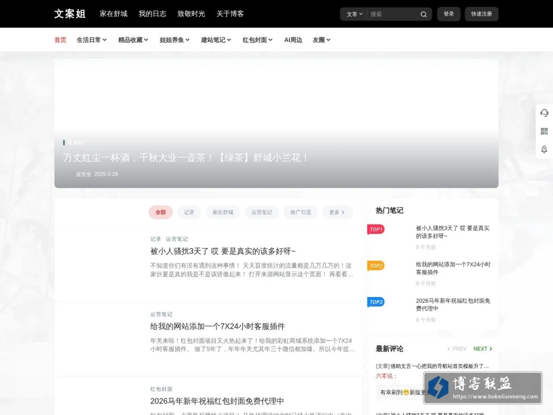Open AI周边 in the navigation
Image resolution: width=553 pixels, height=415 pixels.
coord(293,40)
